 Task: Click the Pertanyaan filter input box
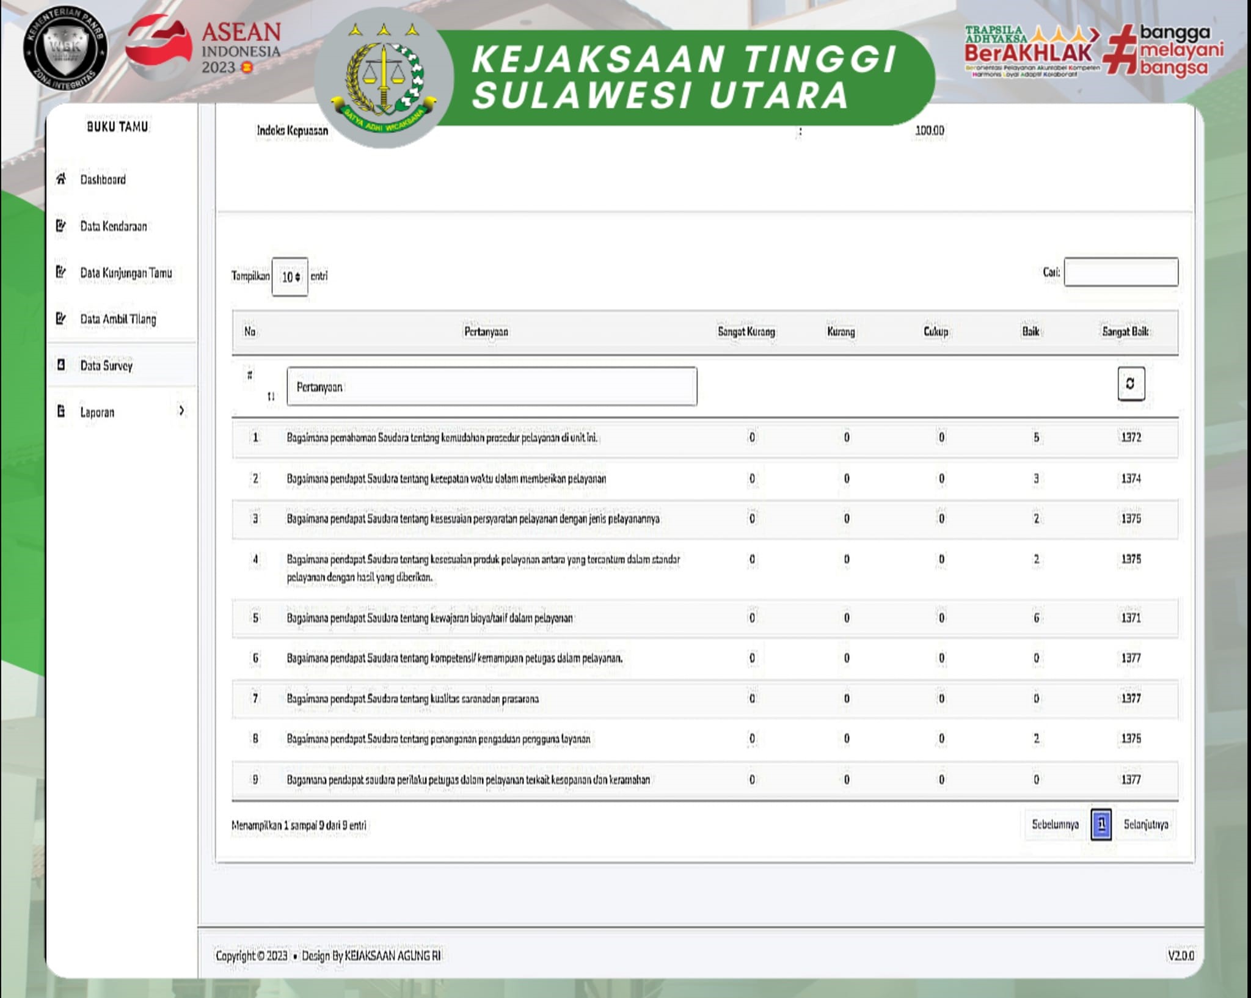click(x=492, y=387)
